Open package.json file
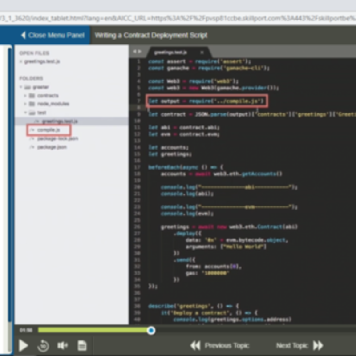 coord(52,147)
